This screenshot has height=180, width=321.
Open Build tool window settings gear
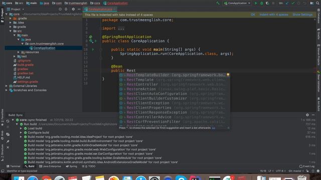point(307,115)
